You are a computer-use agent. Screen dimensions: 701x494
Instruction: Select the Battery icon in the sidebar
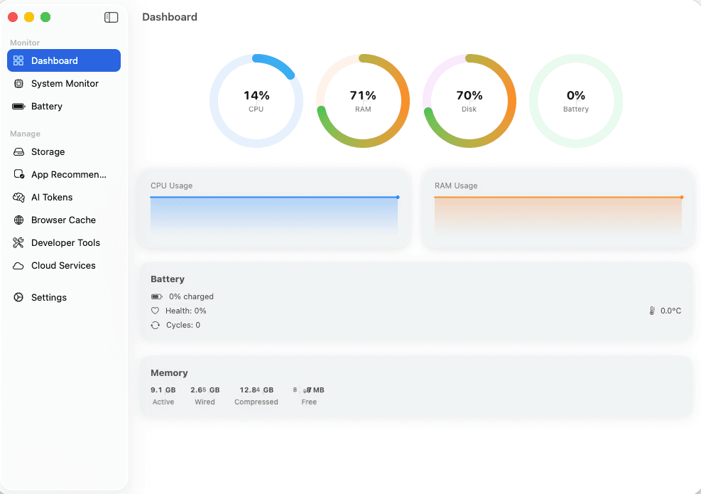pos(17,106)
